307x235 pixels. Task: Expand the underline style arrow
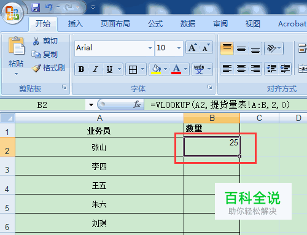(x=119, y=69)
